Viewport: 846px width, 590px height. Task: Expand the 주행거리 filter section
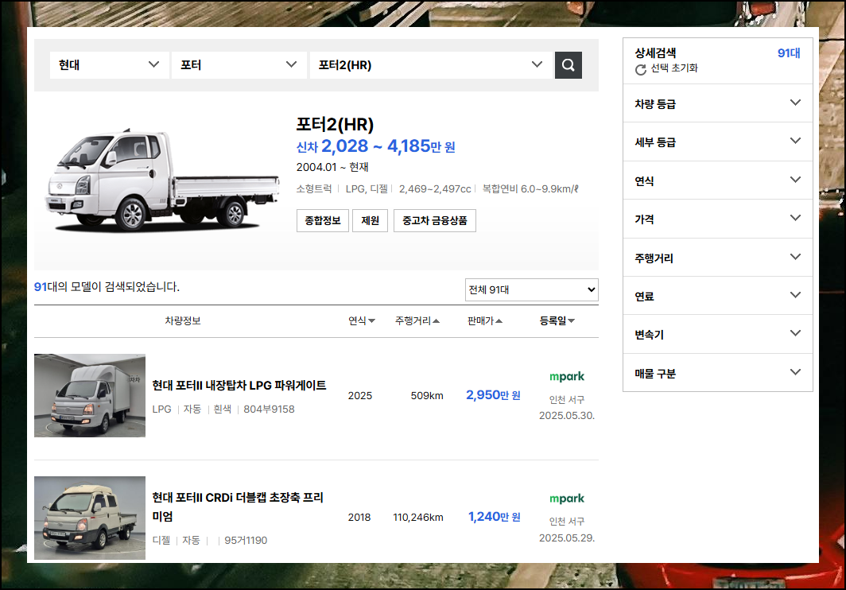[x=717, y=258]
